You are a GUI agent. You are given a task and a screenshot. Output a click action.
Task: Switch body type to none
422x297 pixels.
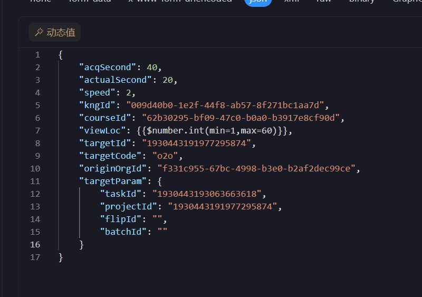tap(41, 2)
